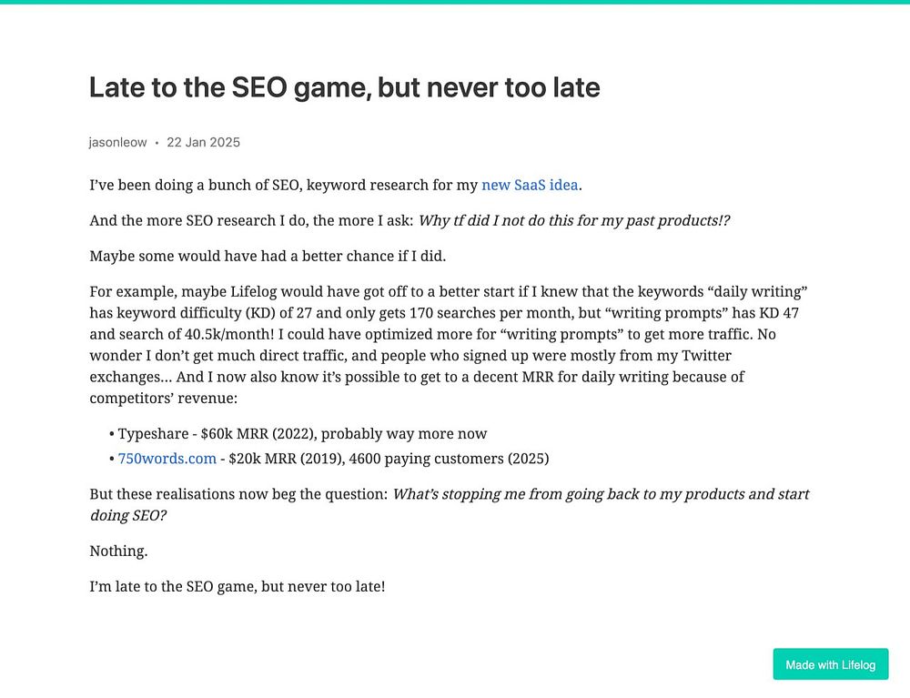Click the closing "I'm late to the SEO game" line
The image size is (910, 698).
pos(237,587)
